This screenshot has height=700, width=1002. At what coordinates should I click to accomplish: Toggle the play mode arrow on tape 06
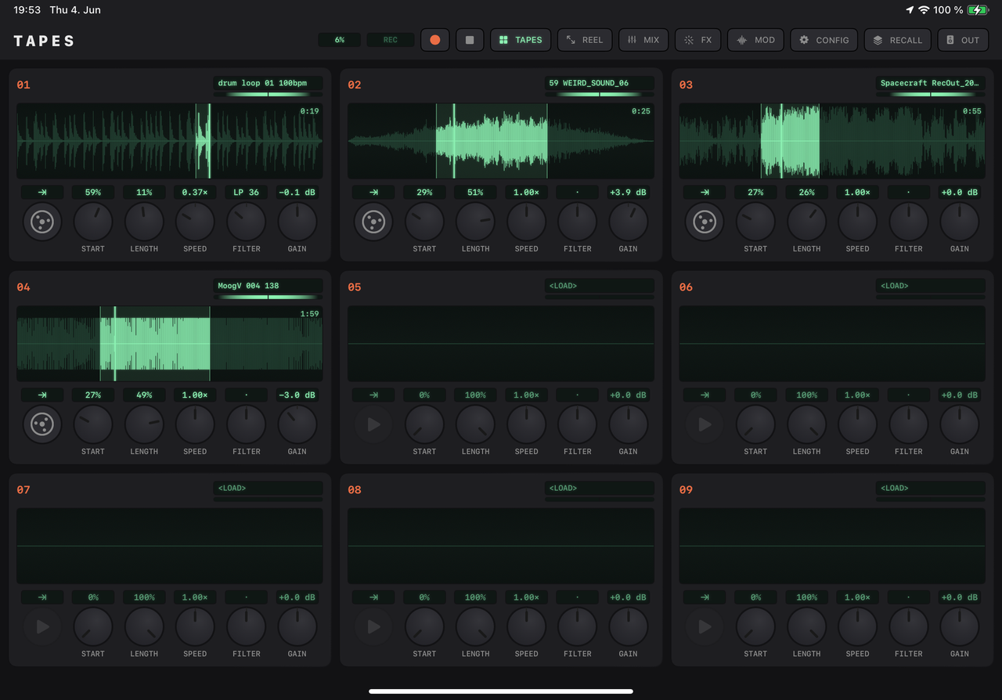tap(705, 395)
